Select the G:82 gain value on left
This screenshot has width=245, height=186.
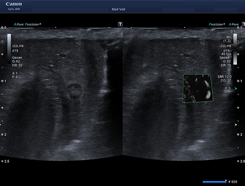tap(16, 61)
